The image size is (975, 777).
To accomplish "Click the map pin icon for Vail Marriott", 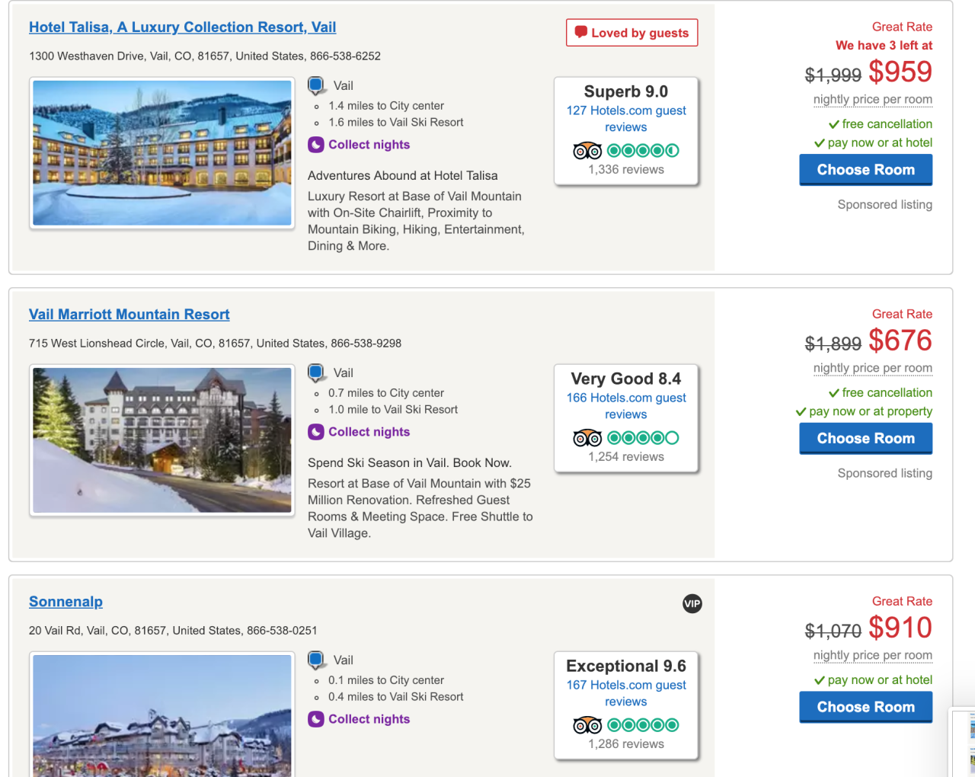I will (x=316, y=372).
